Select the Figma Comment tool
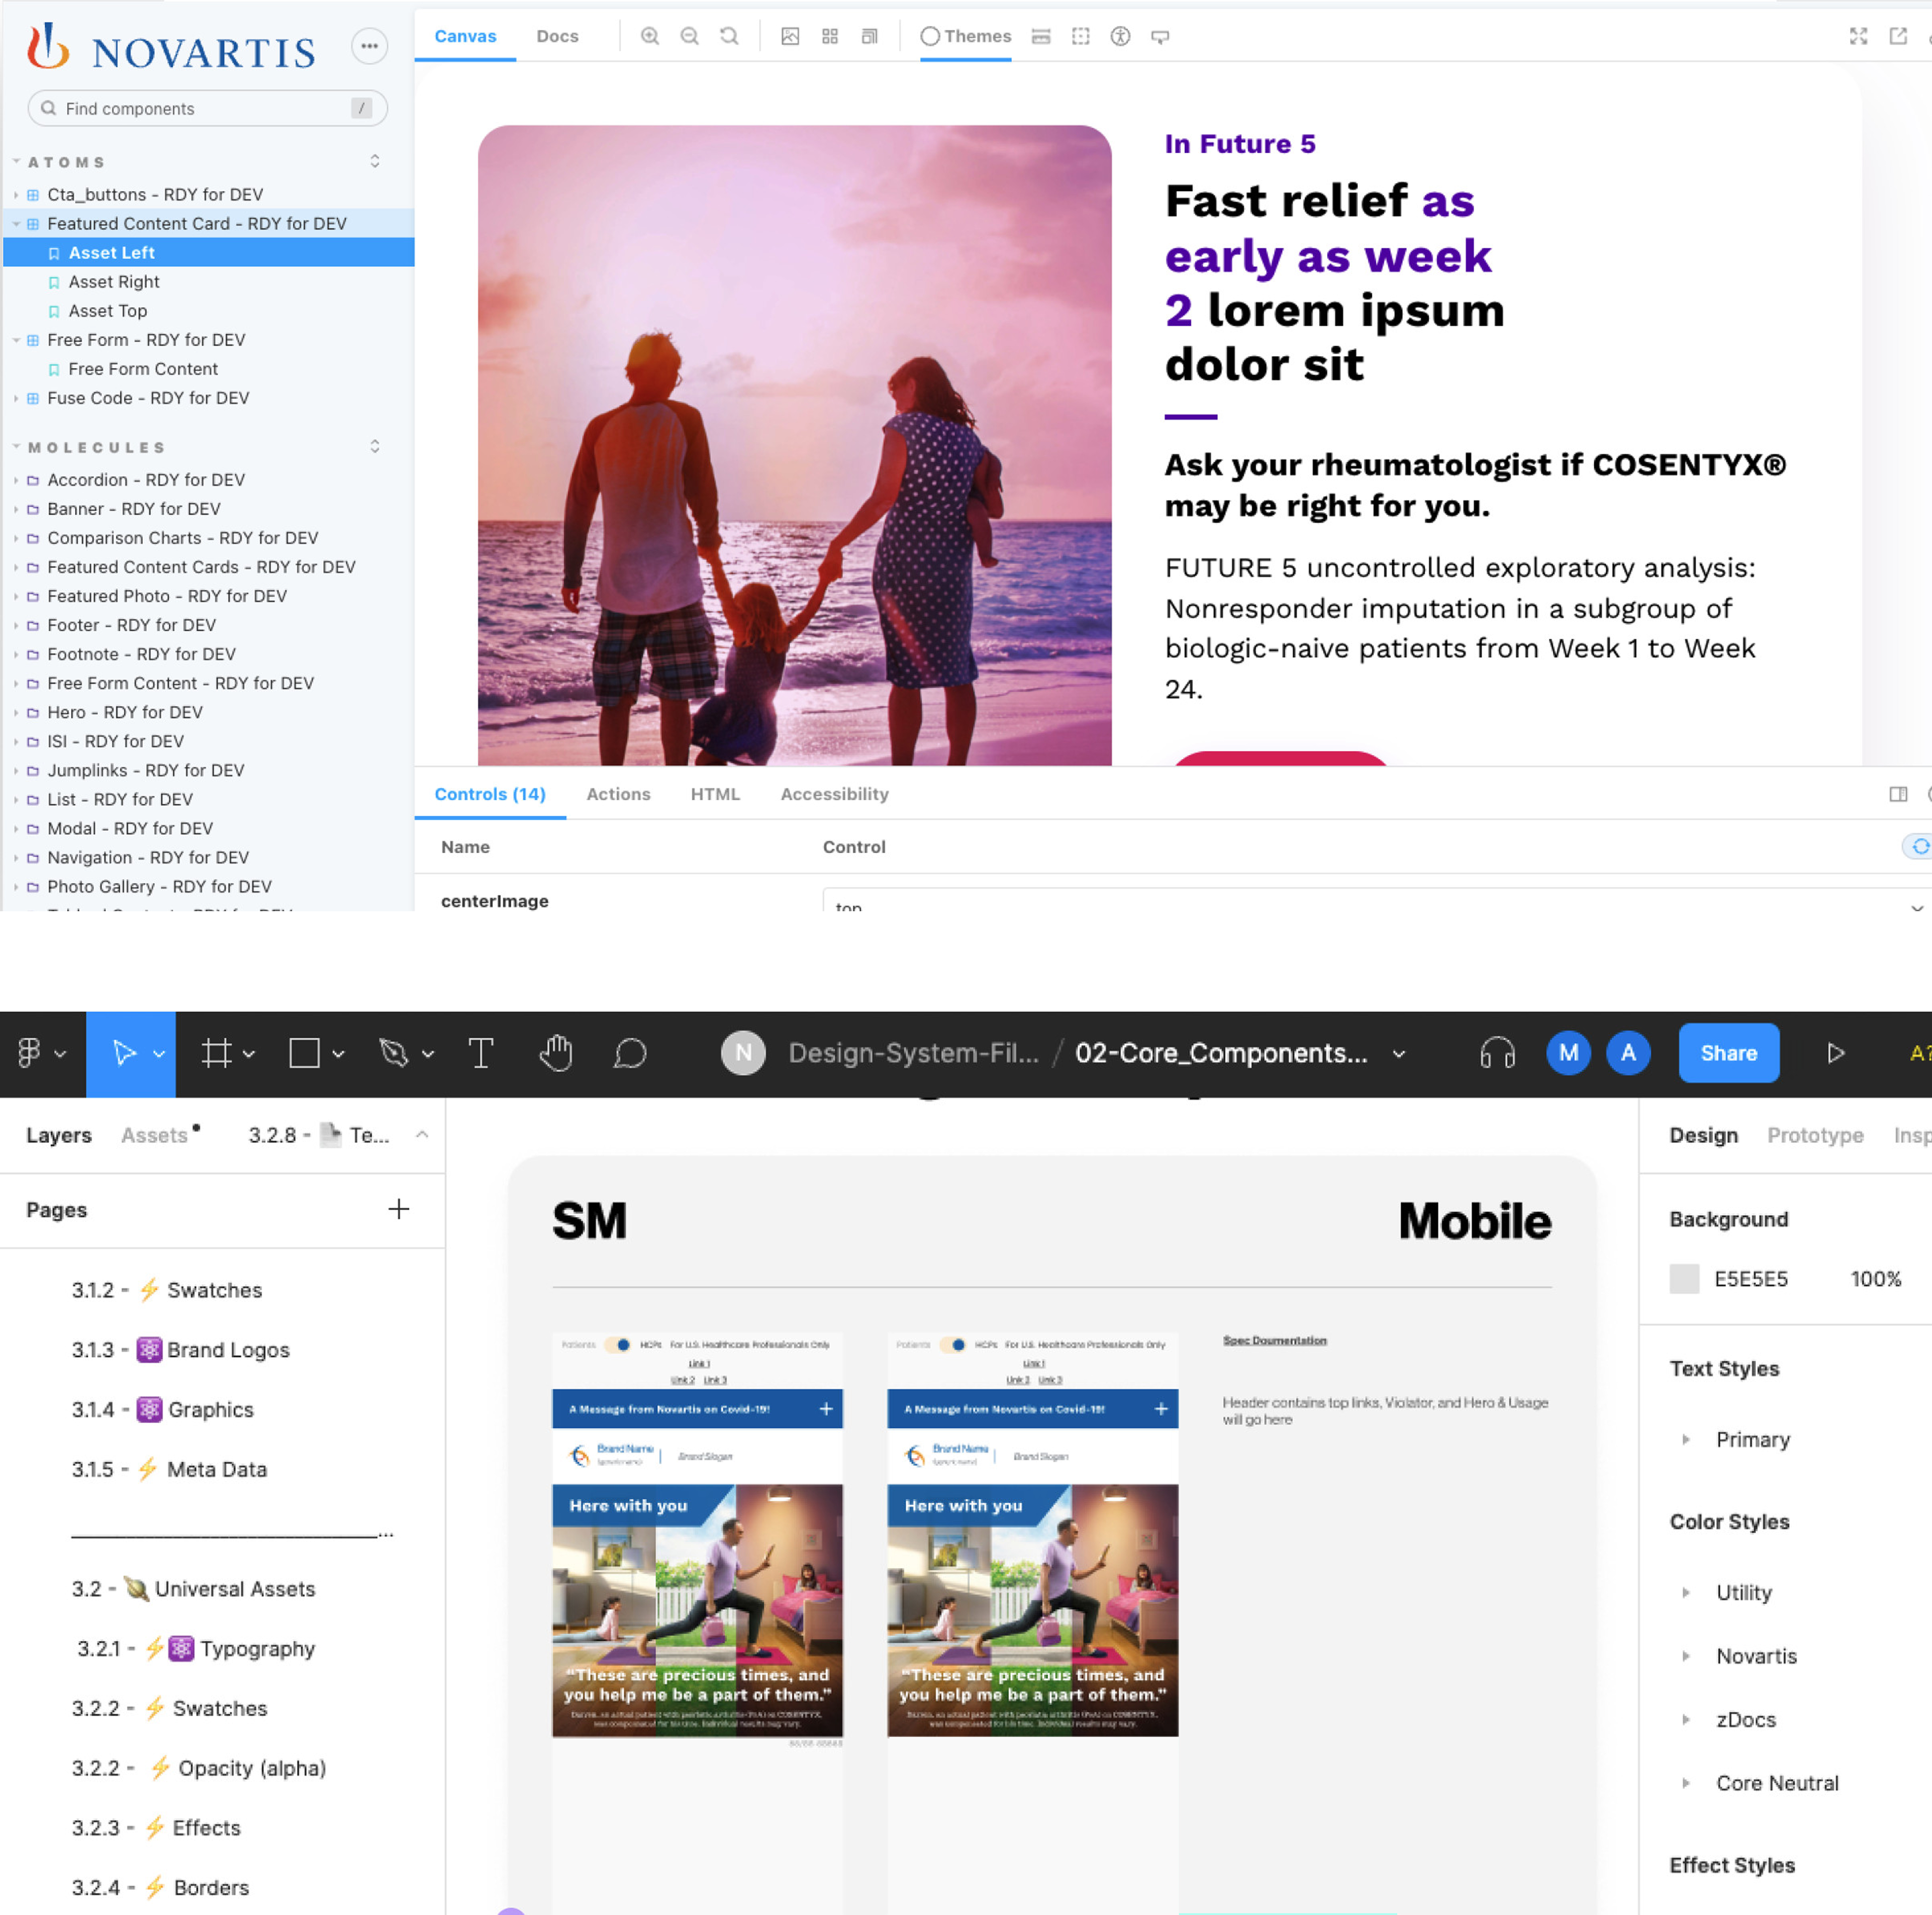The image size is (1932, 1915). pyautogui.click(x=630, y=1053)
